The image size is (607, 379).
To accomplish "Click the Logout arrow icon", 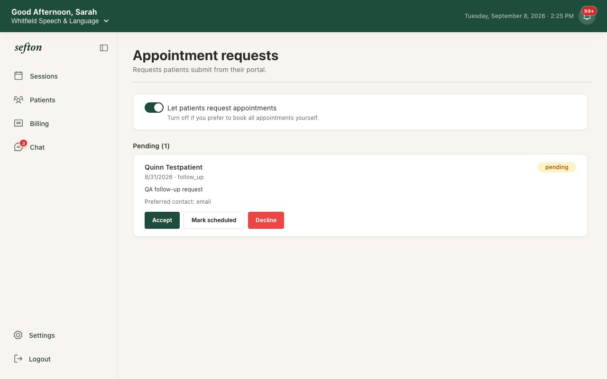I will 18,359.
